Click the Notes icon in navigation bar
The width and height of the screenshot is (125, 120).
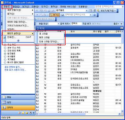pos(23,113)
